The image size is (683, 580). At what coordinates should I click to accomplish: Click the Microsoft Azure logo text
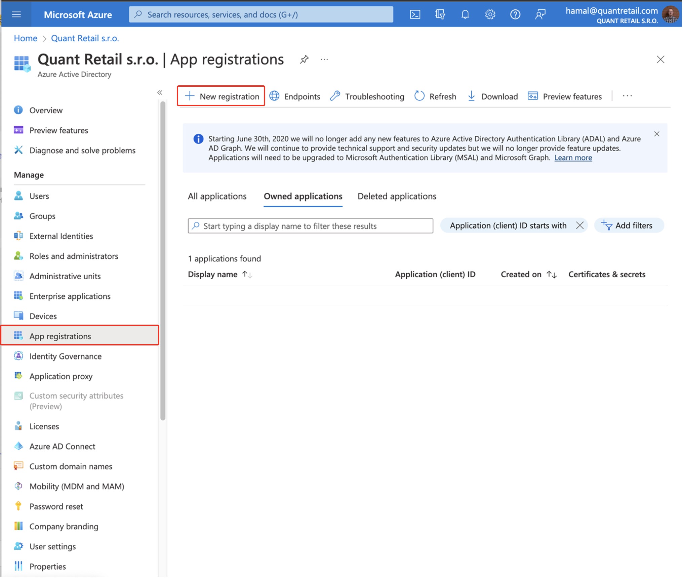pyautogui.click(x=78, y=14)
